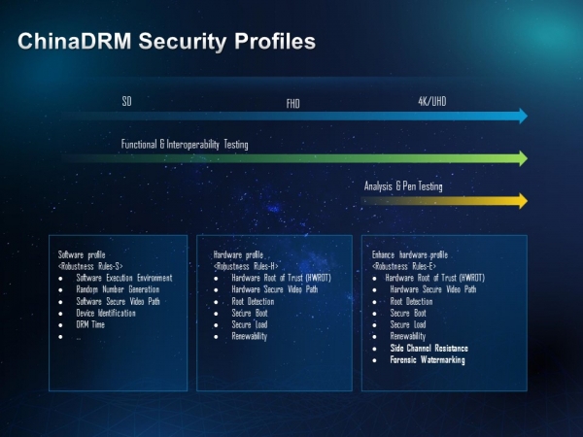Click "Secure Load" in Enhance hardware box
This screenshot has width=583, height=437.
[408, 324]
